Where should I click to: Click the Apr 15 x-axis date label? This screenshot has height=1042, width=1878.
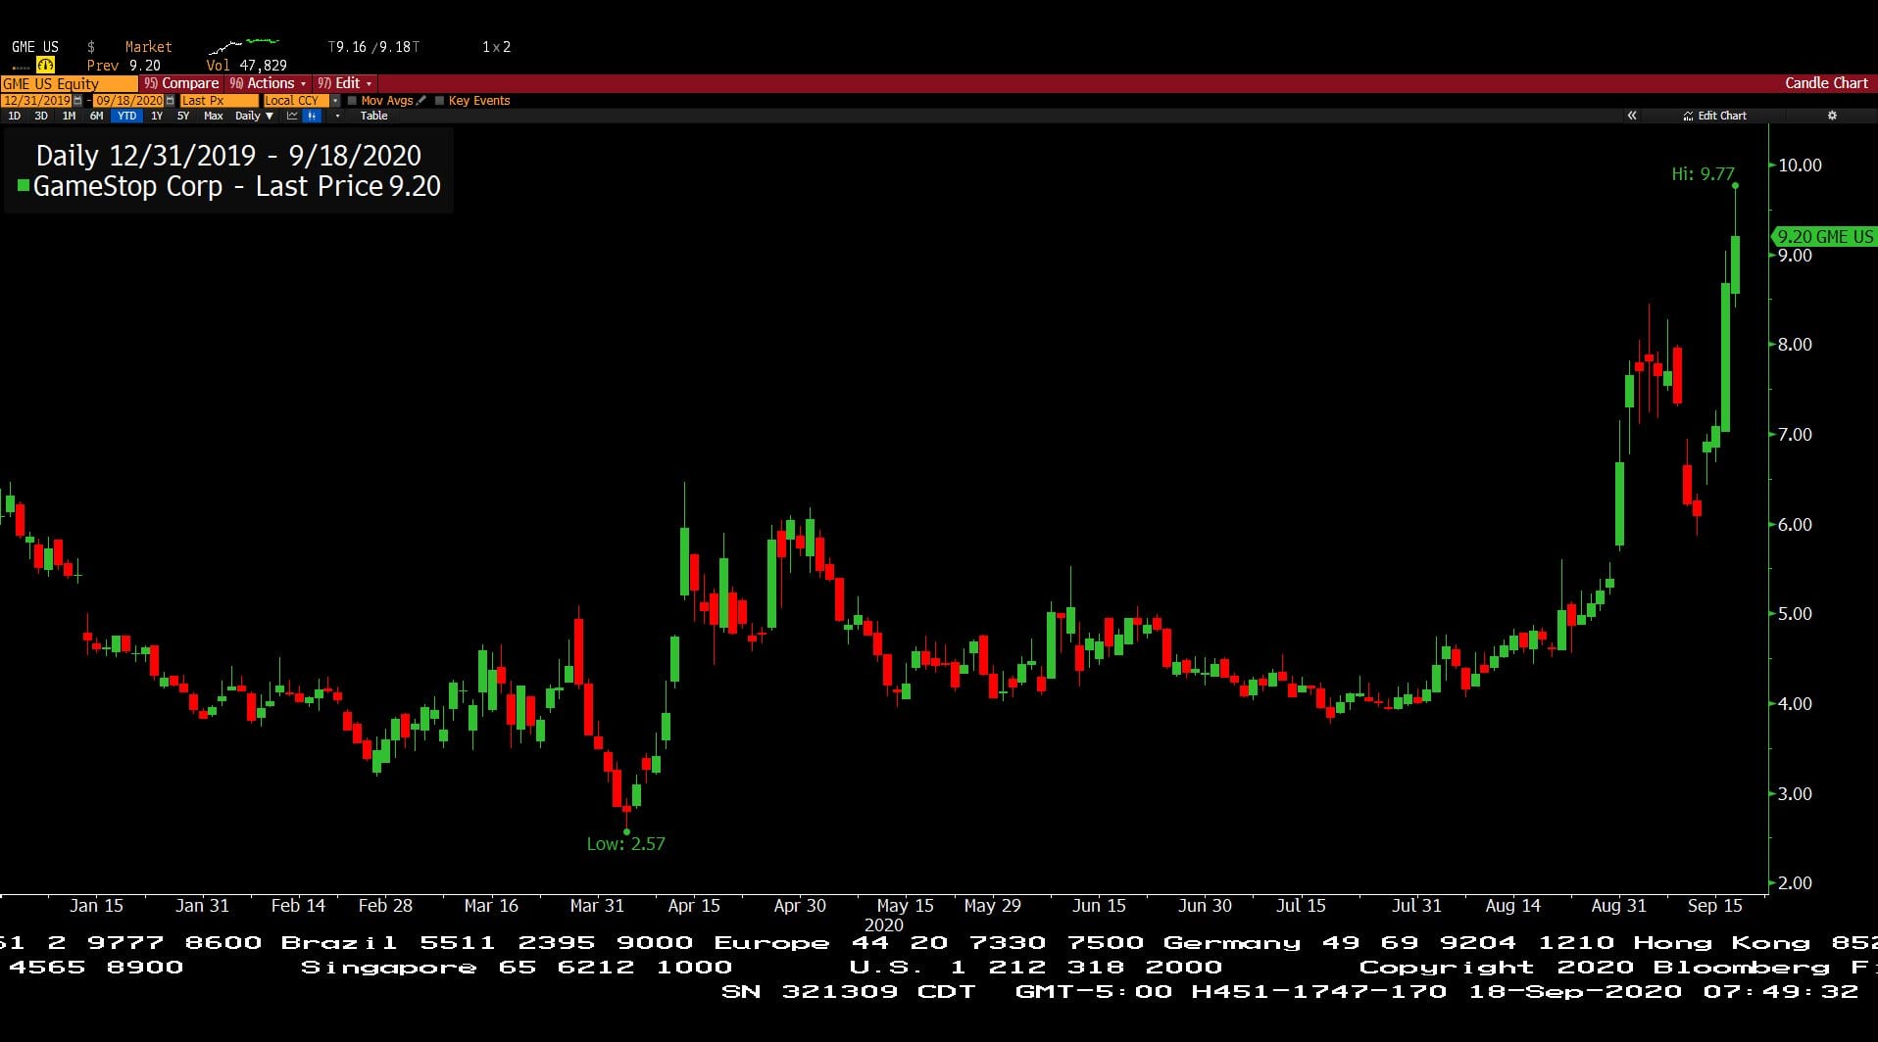point(694,906)
